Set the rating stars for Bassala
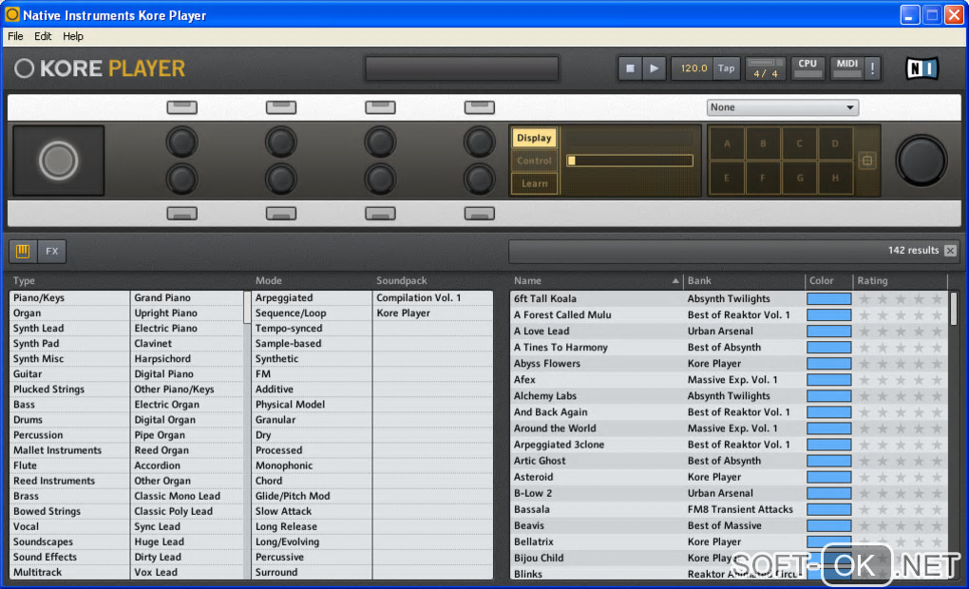 pos(901,509)
